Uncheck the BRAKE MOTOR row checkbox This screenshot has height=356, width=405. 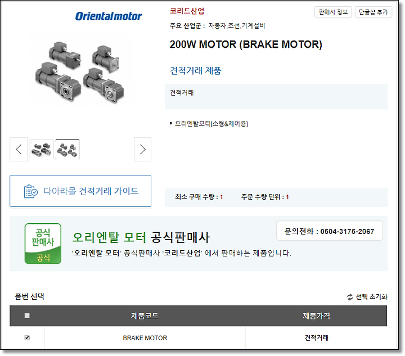click(x=27, y=337)
